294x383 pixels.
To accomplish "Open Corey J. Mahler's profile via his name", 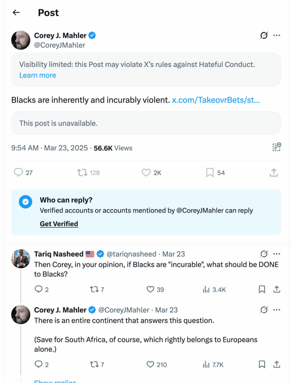I will tap(60, 35).
